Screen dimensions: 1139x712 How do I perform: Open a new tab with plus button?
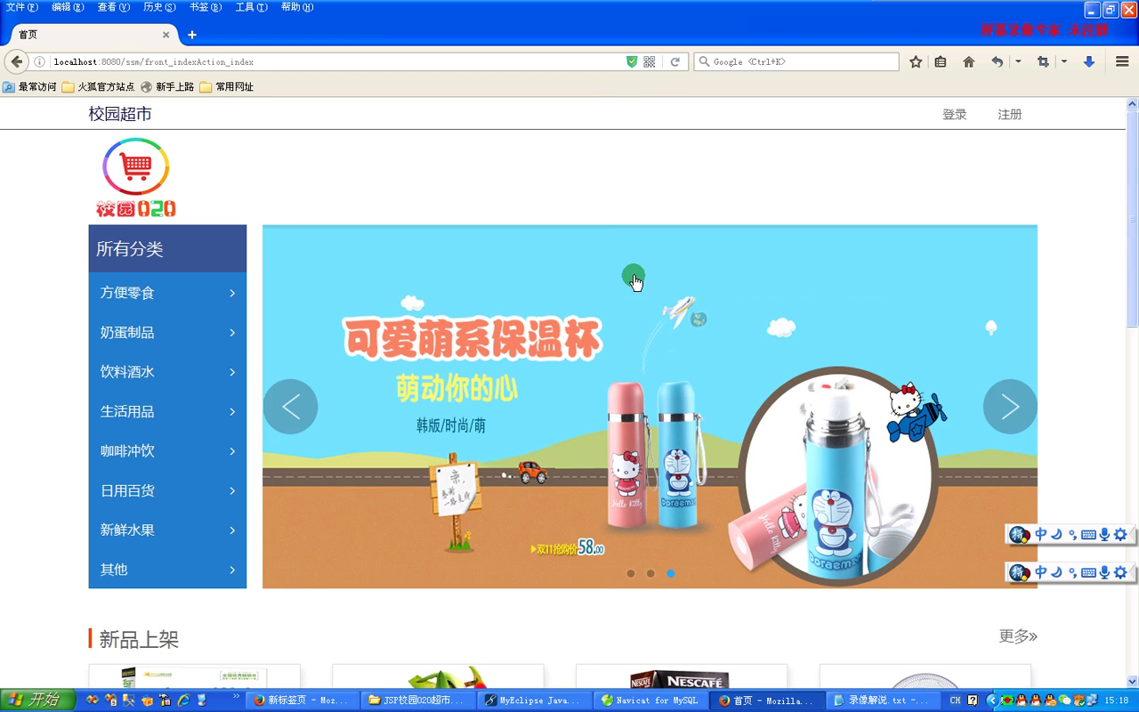(x=191, y=35)
